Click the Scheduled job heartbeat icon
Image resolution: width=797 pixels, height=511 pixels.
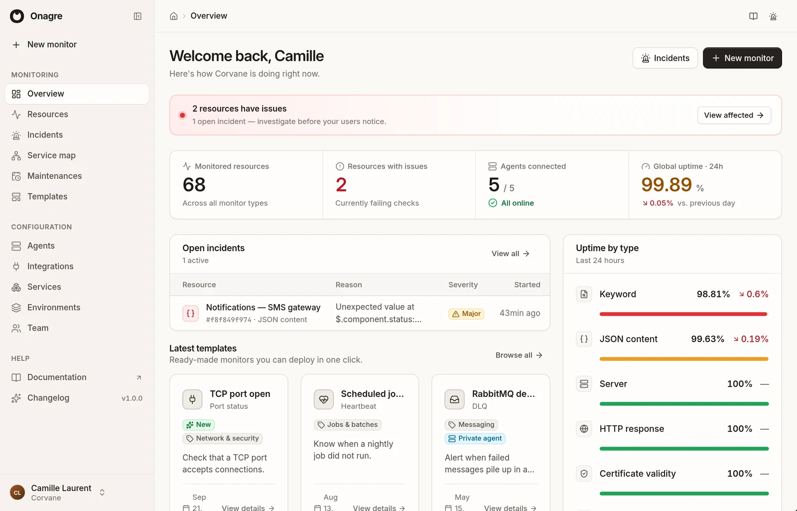(324, 399)
